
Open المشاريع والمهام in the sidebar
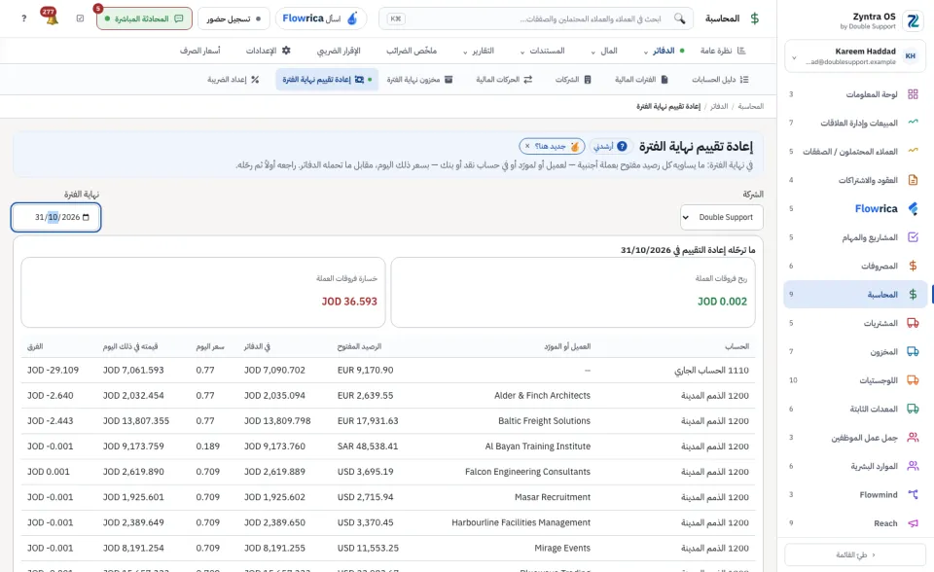(x=855, y=237)
